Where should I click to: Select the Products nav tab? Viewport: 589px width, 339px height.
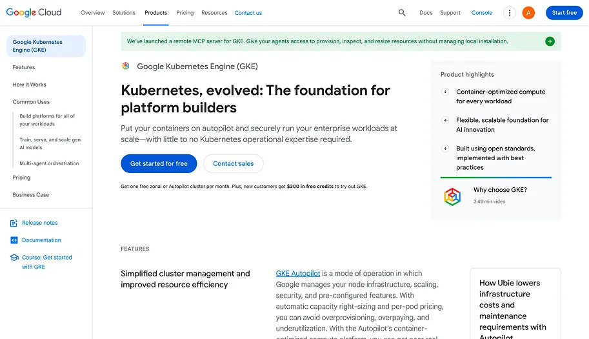pos(156,13)
